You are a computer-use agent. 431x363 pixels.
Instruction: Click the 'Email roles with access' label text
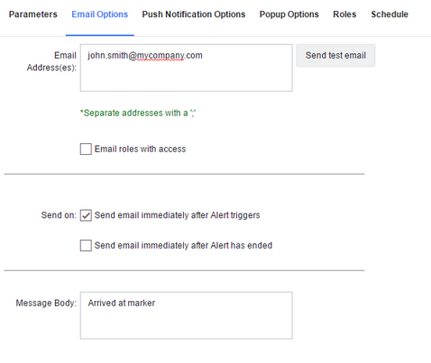click(140, 149)
